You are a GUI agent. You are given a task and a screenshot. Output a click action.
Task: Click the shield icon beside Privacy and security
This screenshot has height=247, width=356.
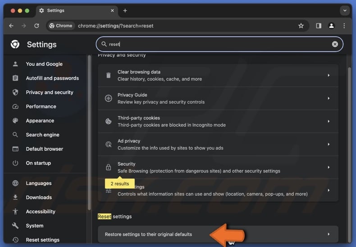(x=15, y=92)
